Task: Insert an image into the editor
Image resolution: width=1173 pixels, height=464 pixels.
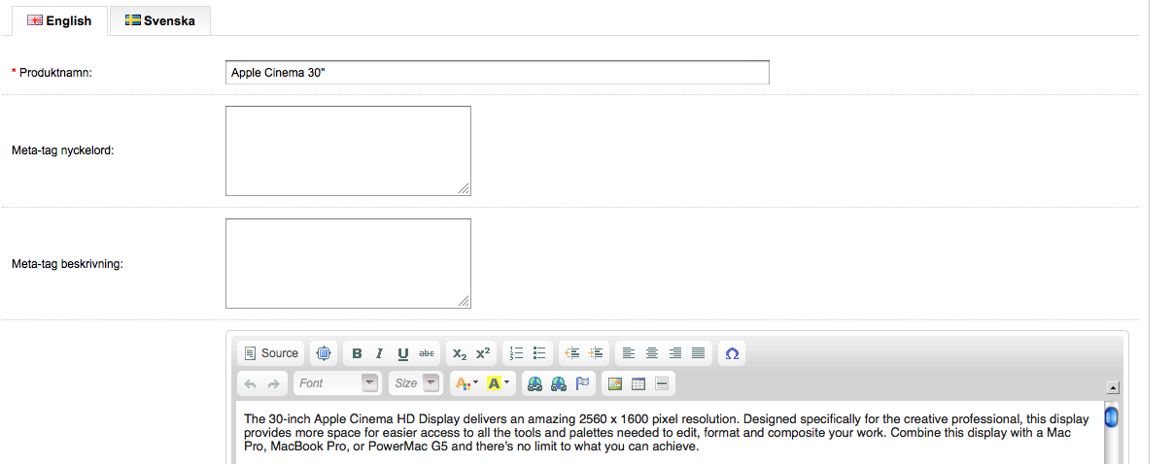Action: tap(615, 383)
